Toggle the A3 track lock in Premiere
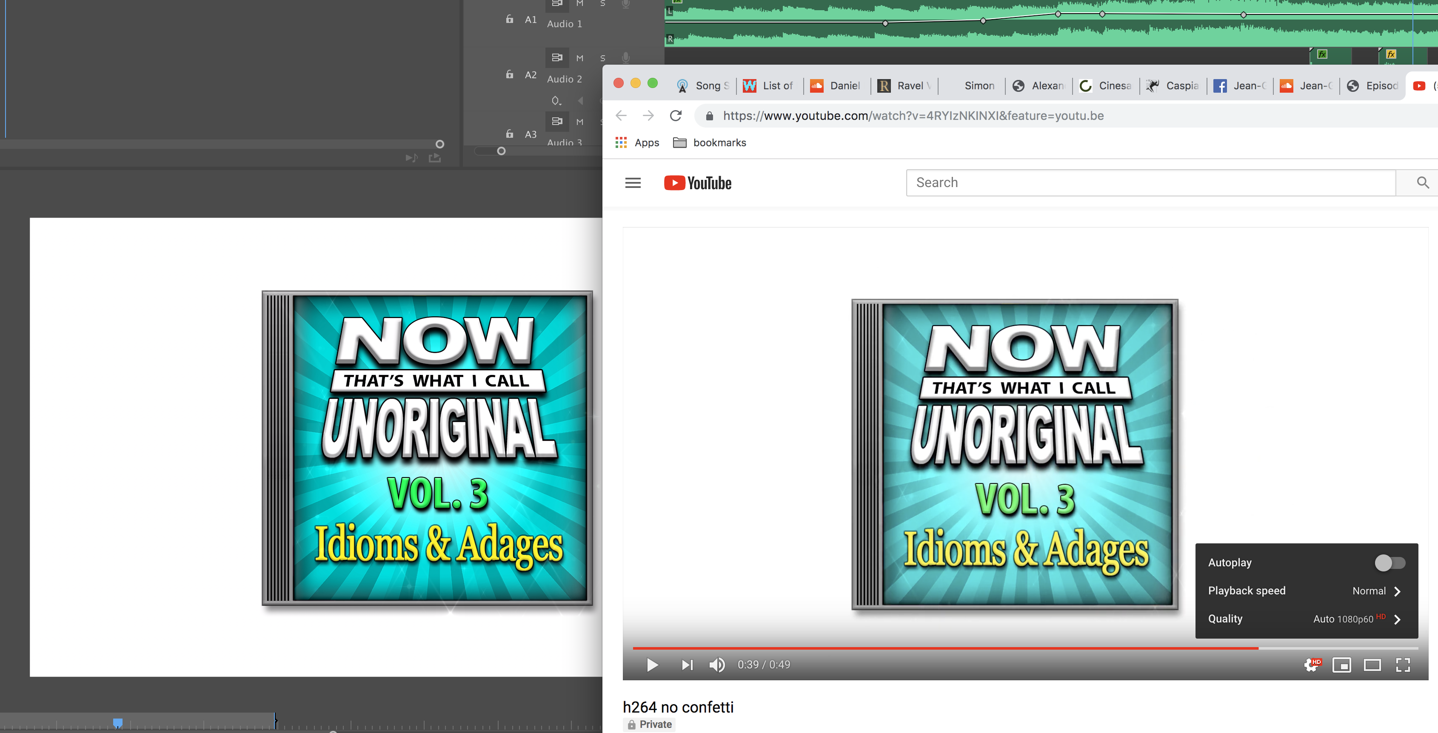This screenshot has height=733, width=1438. point(509,134)
